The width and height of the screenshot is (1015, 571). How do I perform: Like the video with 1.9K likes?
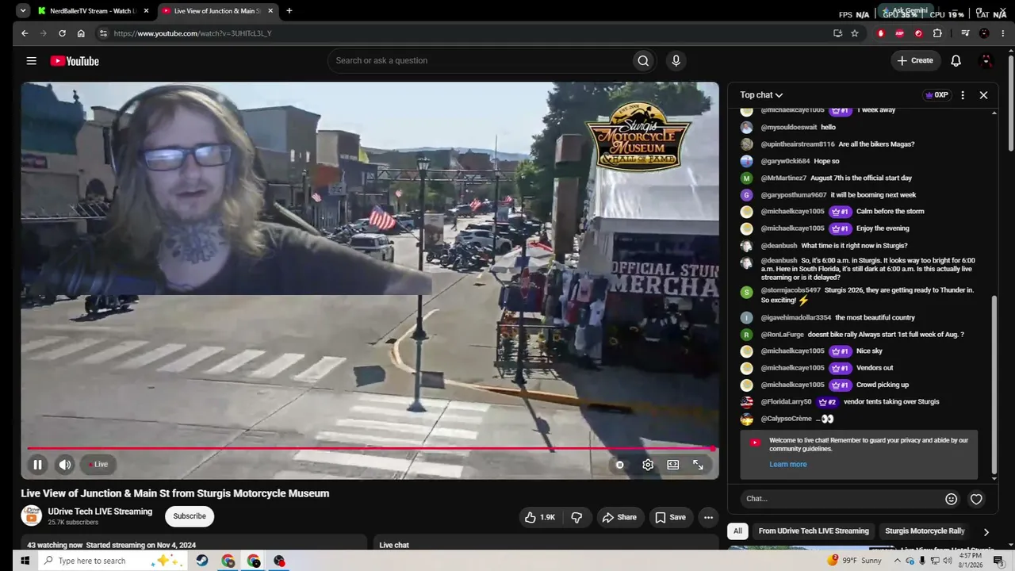point(539,518)
